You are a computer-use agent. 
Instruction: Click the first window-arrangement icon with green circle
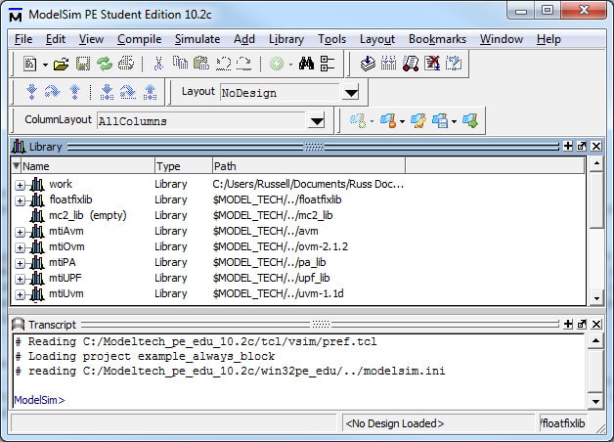point(358,120)
